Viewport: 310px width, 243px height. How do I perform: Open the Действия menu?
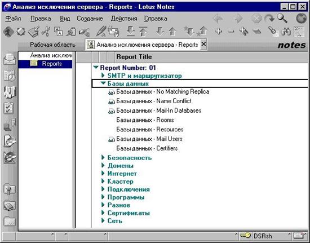124,19
